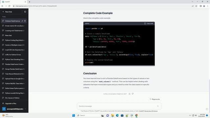Screen dimensions: 210x118
Task: Collapse the sidebar with the panel icon
Action: tap(25, 12)
